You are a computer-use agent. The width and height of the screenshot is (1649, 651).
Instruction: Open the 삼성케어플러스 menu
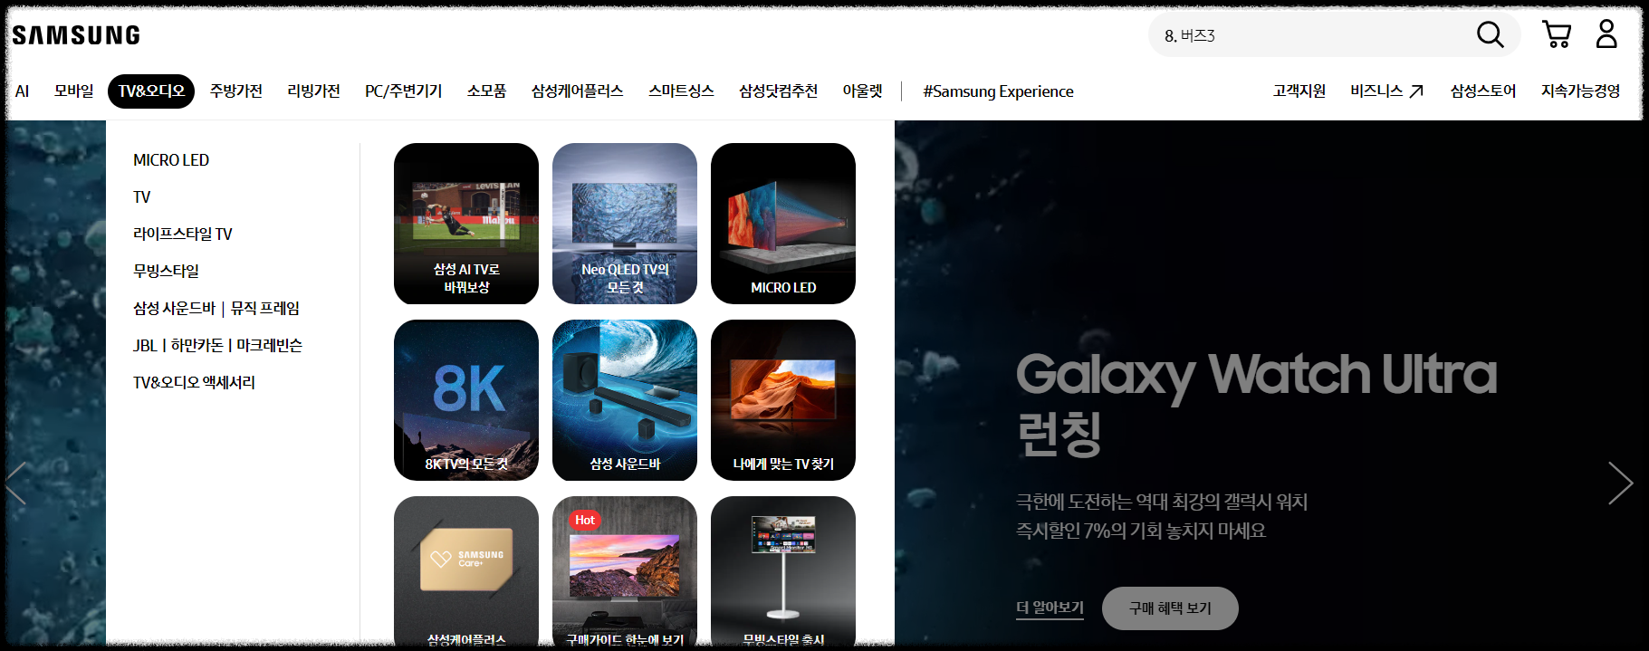pos(577,91)
